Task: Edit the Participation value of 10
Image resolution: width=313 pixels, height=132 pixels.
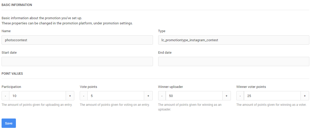Action: 38,96
